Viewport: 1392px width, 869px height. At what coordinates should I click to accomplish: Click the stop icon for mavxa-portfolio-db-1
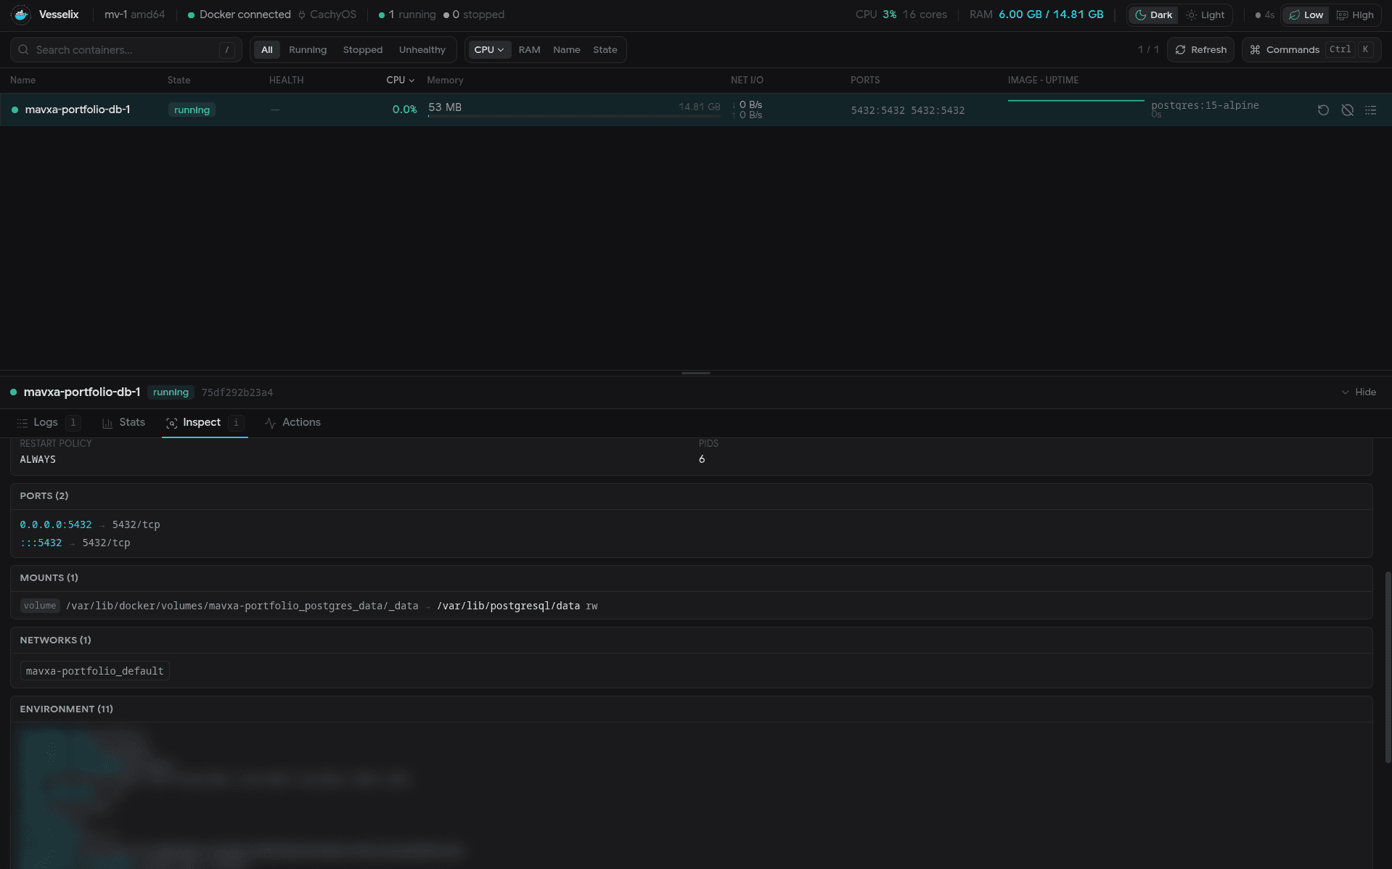[1347, 110]
